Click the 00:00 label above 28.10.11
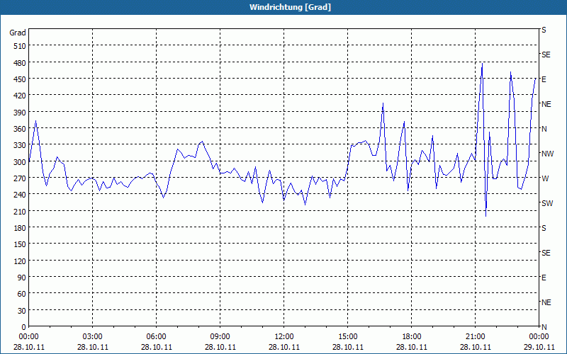Viewport: 567px width, 354px height. click(29, 337)
